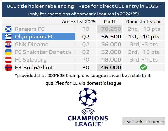
Task: Click the still active in Europe legend box
Action: click(144, 122)
